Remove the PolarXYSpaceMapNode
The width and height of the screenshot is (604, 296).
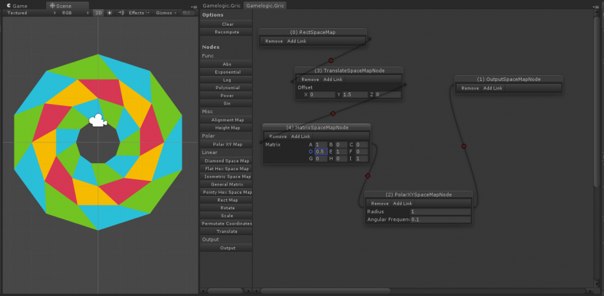(380, 204)
